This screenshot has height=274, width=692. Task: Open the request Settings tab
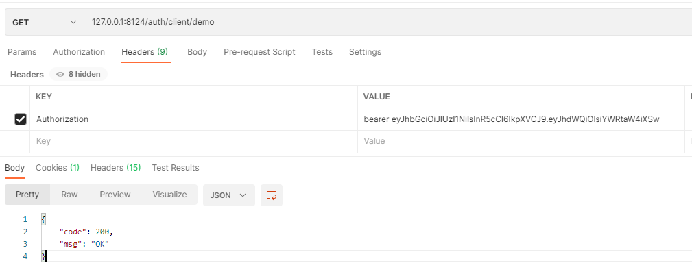coord(365,52)
